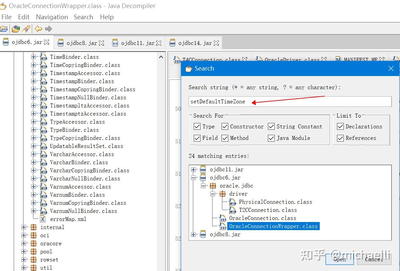Click the Open File toolbar icon
The image size is (400, 271).
click(x=4, y=29)
